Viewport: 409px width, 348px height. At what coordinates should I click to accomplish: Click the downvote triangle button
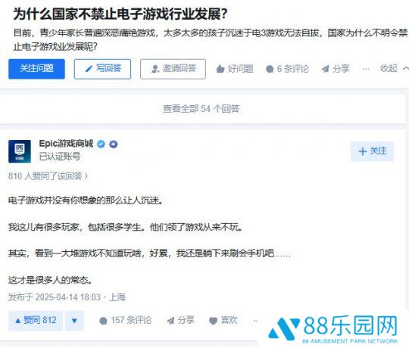point(74,321)
